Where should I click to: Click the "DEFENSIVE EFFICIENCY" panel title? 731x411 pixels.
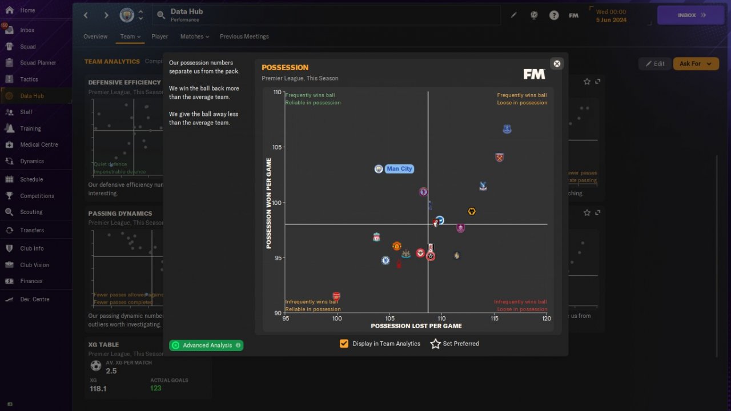124,83
